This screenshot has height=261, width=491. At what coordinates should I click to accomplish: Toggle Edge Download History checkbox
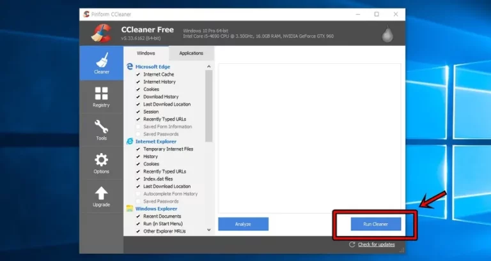[x=138, y=97]
